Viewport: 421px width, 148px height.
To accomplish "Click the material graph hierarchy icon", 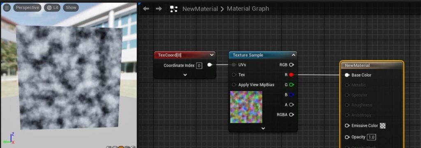I will (x=174, y=9).
